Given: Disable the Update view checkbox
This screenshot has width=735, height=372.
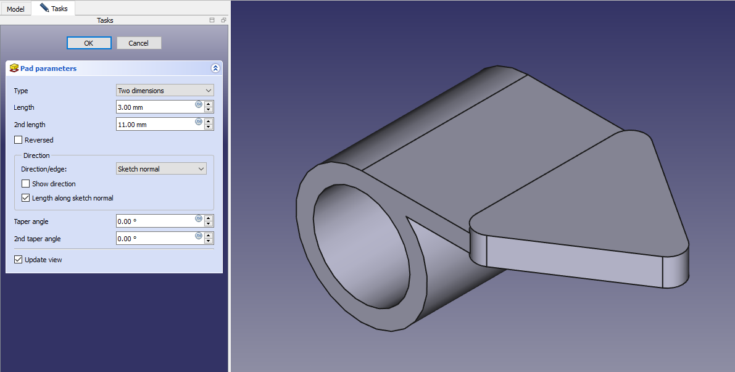Looking at the screenshot, I should tap(19, 260).
